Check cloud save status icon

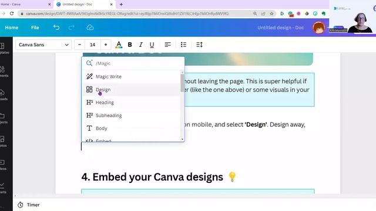[90, 28]
